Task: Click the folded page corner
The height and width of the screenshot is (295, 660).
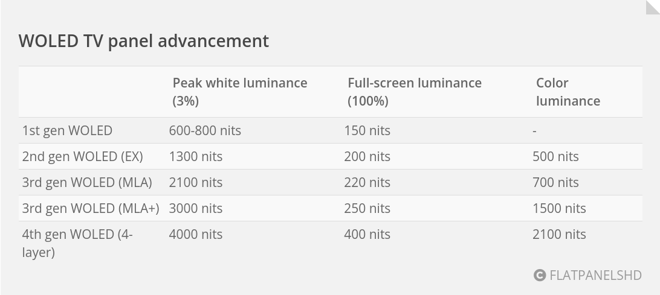Action: (x=652, y=8)
